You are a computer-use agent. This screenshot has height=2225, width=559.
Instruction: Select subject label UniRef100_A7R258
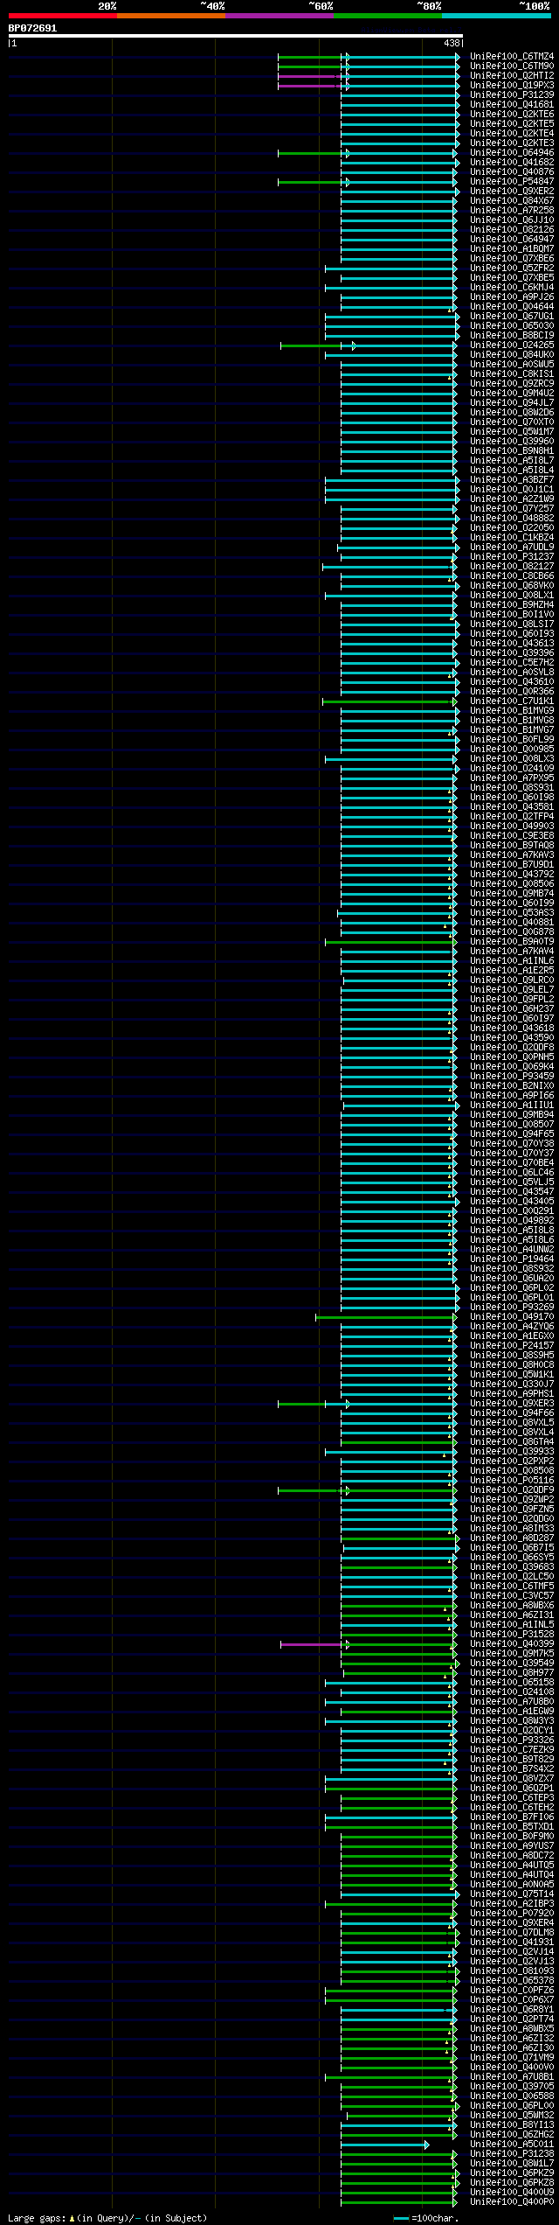[512, 211]
